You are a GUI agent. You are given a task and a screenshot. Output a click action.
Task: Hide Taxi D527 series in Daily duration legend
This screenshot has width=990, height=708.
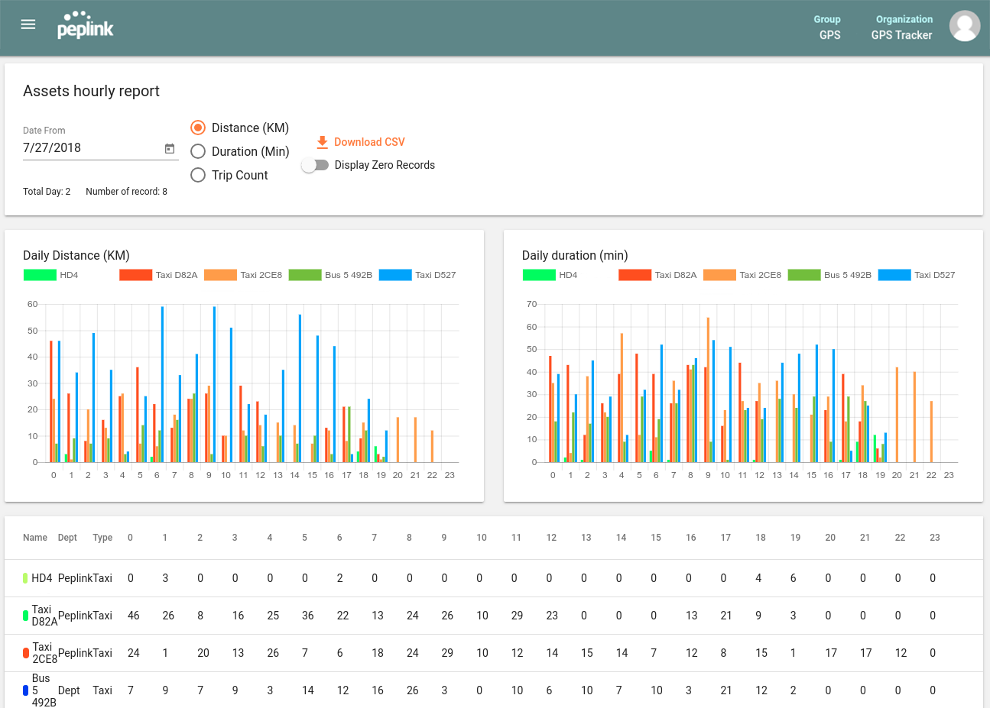pos(894,274)
